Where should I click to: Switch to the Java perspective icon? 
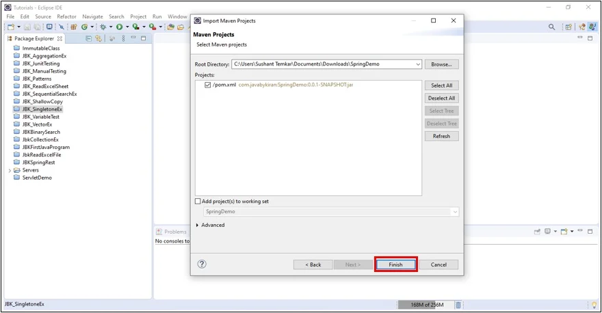coord(592,27)
